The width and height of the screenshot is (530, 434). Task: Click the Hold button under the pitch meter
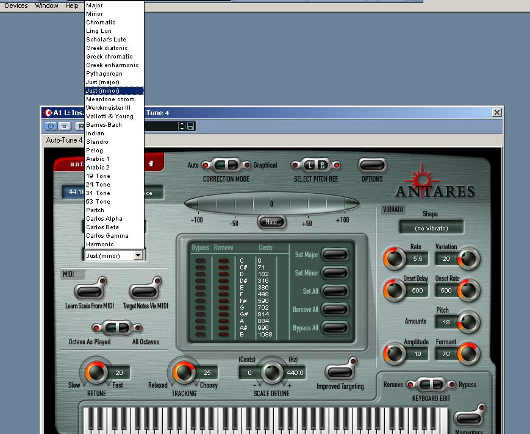(x=271, y=222)
